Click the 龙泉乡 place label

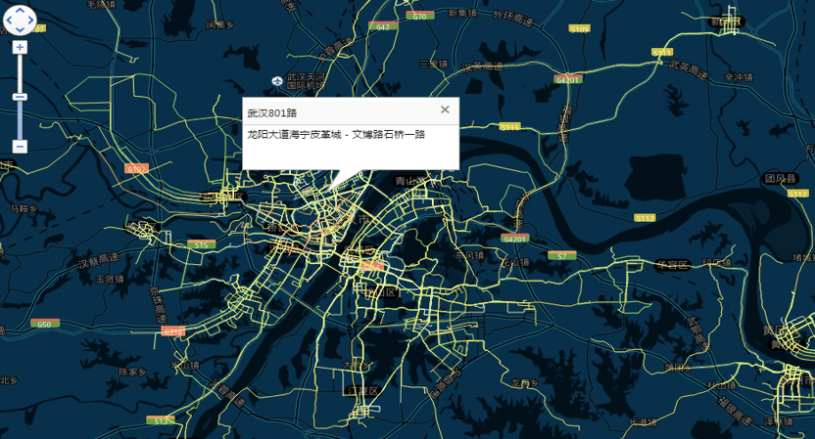click(524, 383)
